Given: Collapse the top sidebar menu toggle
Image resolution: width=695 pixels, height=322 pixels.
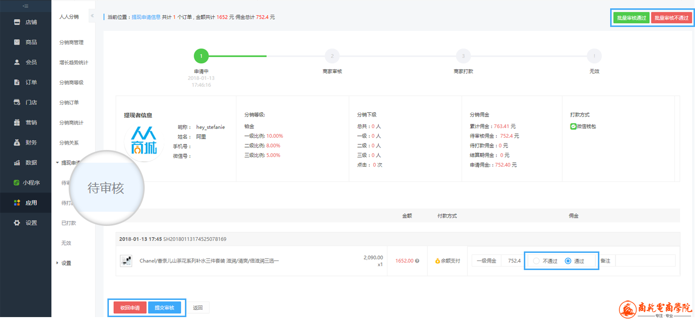Looking at the screenshot, I should pos(26,6).
